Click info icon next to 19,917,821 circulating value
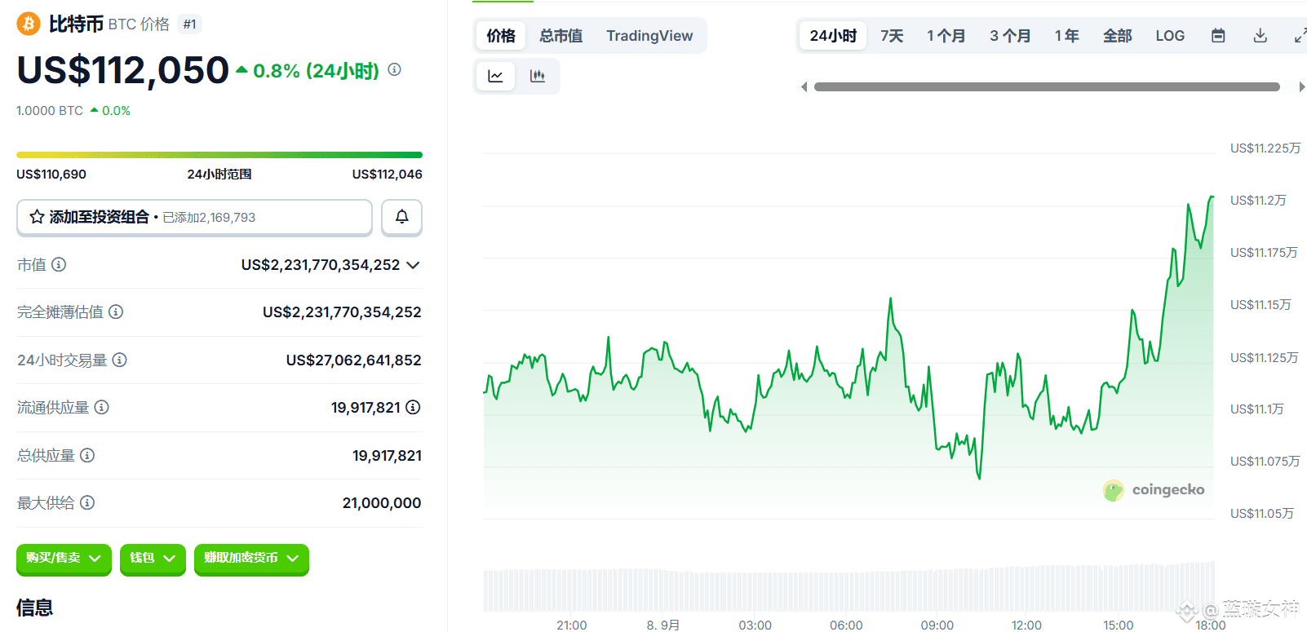This screenshot has height=632, width=1307. coord(413,407)
